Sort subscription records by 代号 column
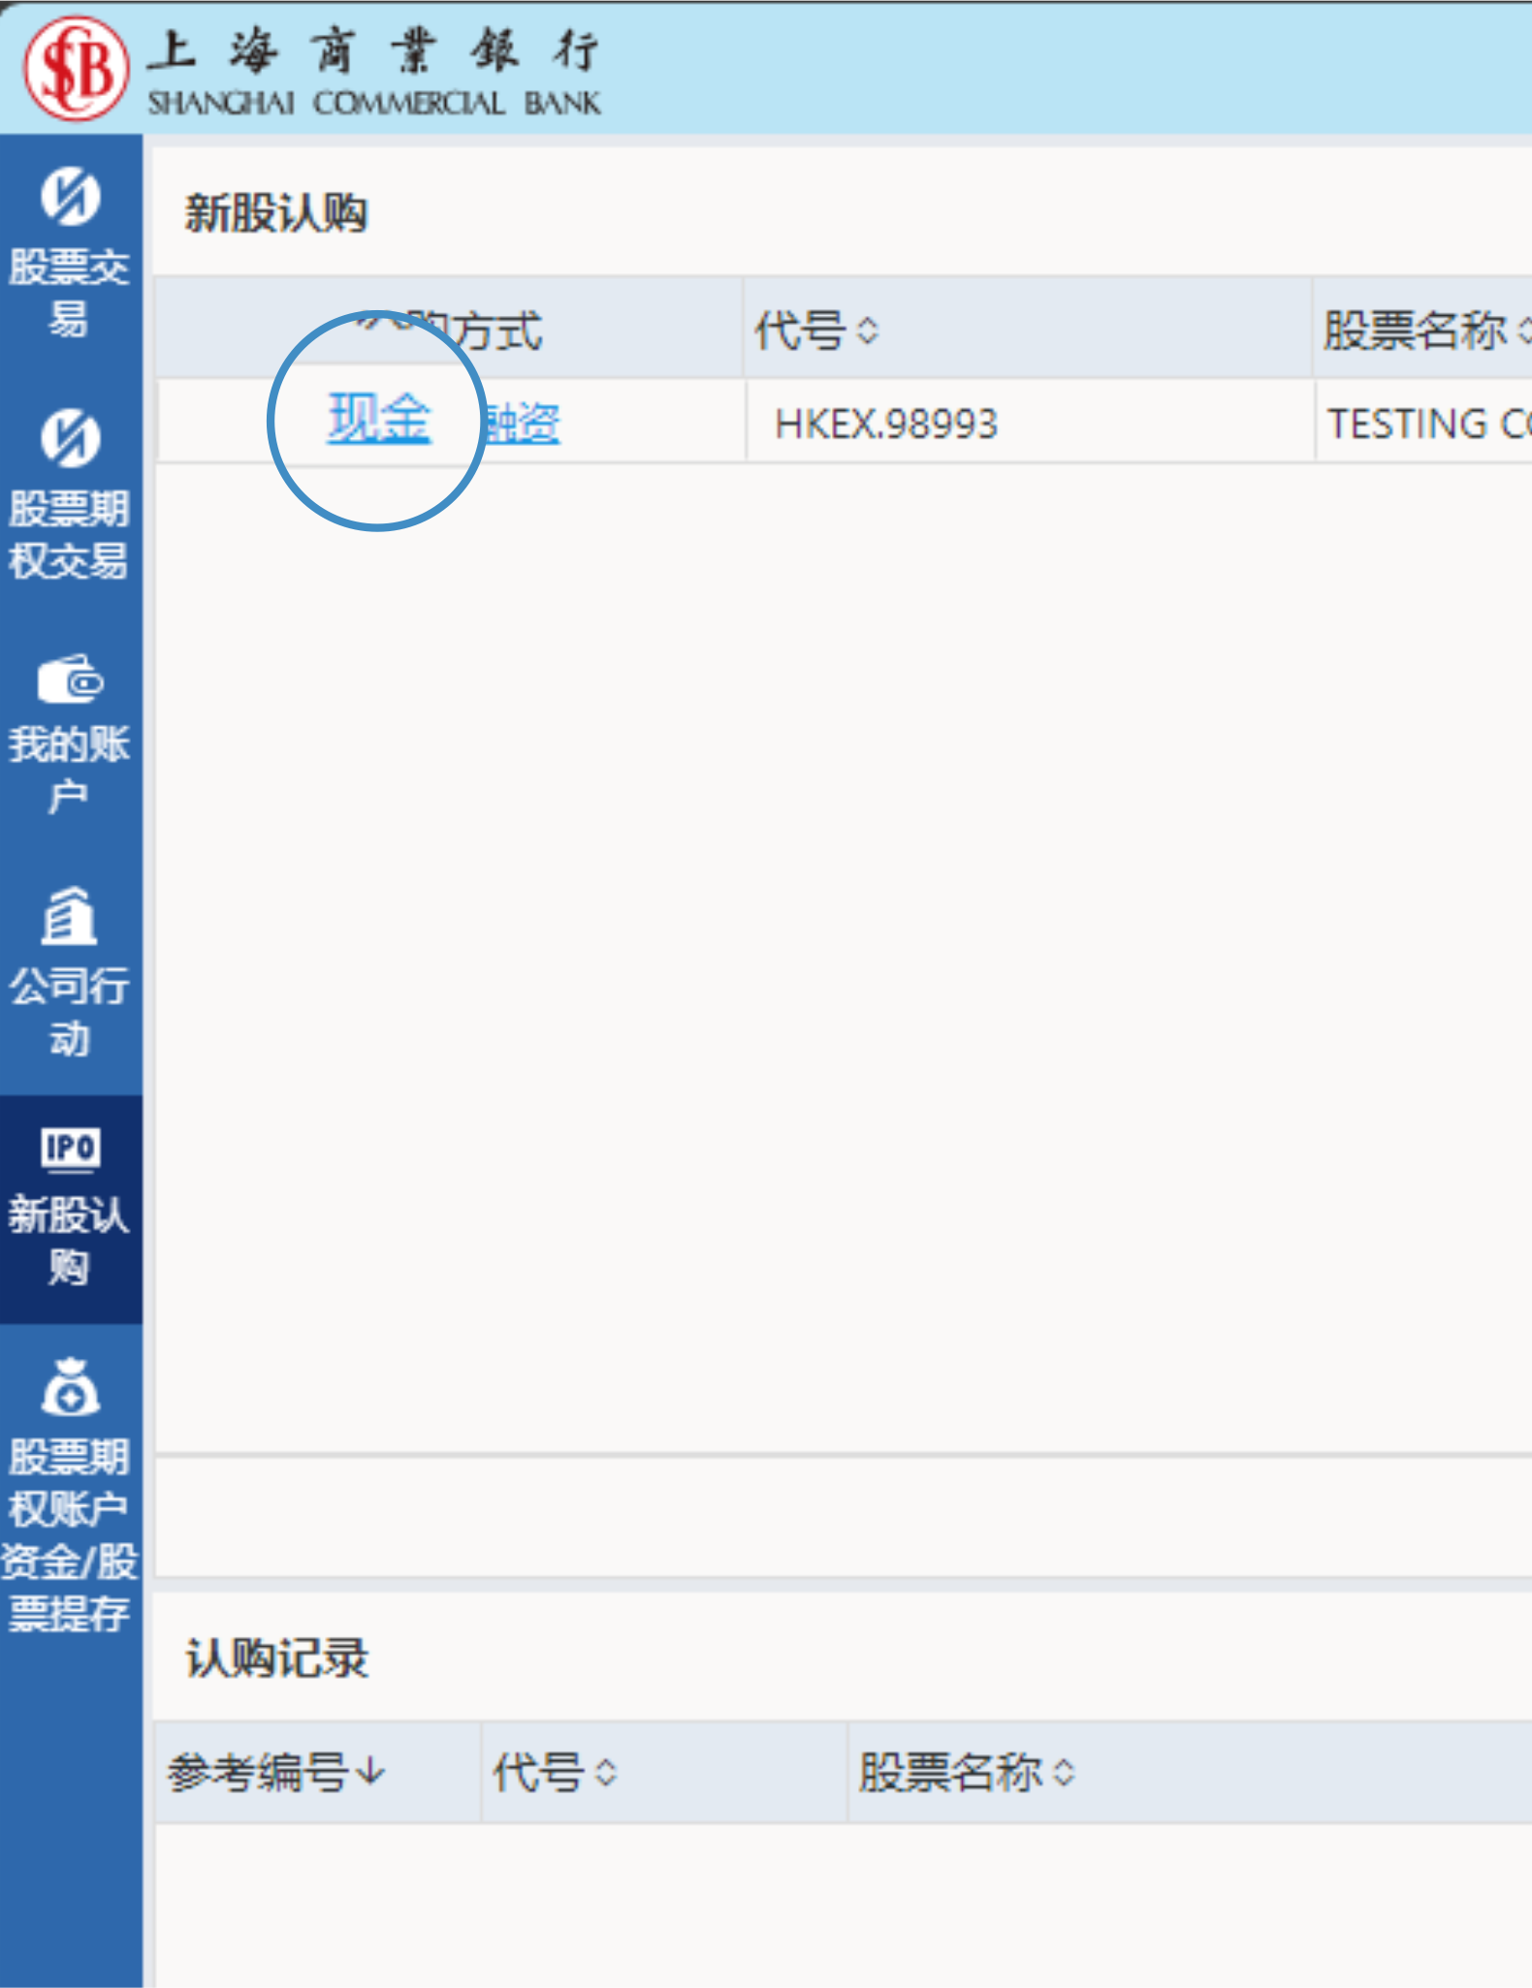 tap(555, 1773)
